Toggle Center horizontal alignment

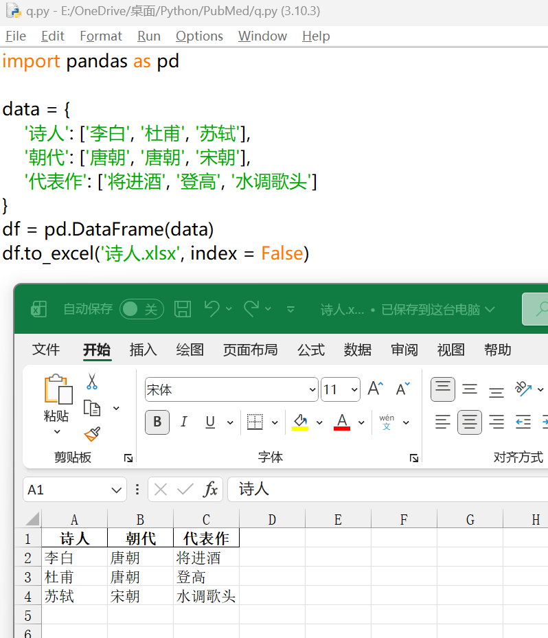pos(470,422)
